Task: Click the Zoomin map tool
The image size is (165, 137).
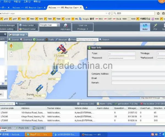Action: tap(14, 40)
